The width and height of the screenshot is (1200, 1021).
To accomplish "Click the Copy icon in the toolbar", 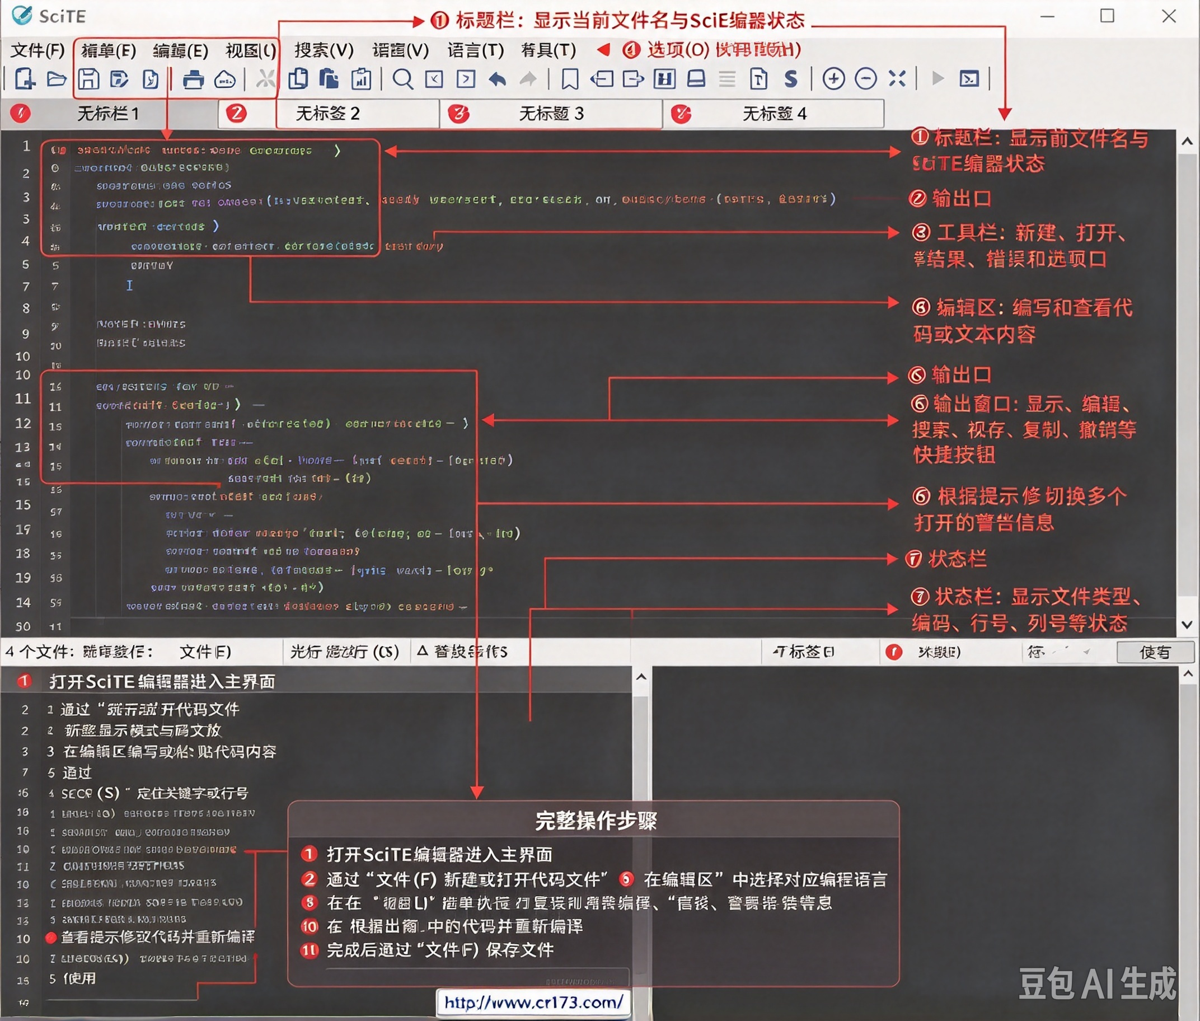I will [298, 79].
